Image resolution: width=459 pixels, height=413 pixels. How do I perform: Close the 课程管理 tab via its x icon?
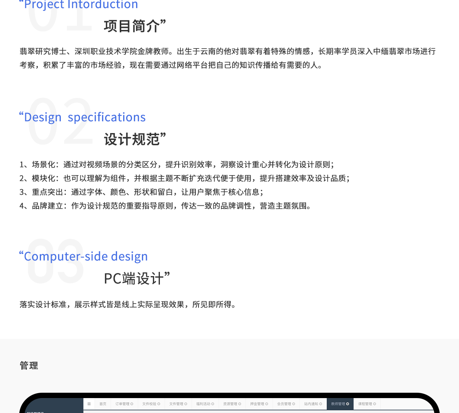click(x=374, y=404)
